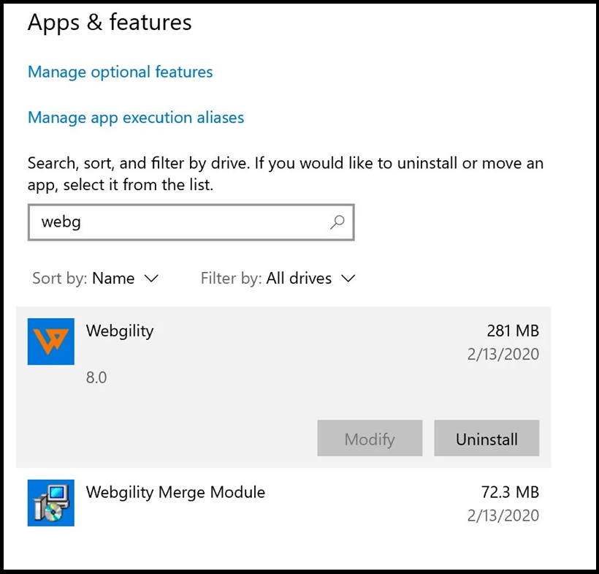Click the chevron beside All drives
This screenshot has width=599, height=574.
[348, 279]
